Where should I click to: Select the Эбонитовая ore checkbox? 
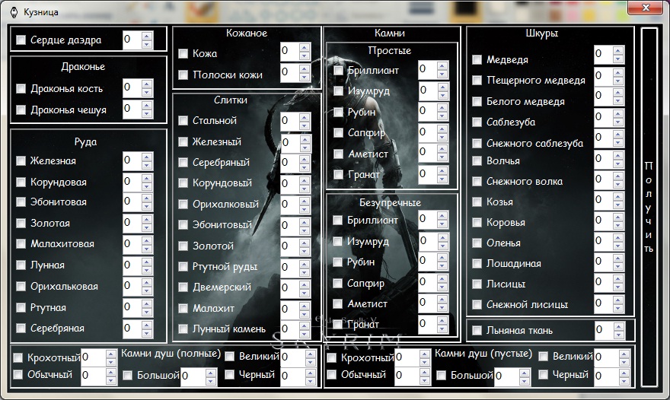[x=21, y=202]
